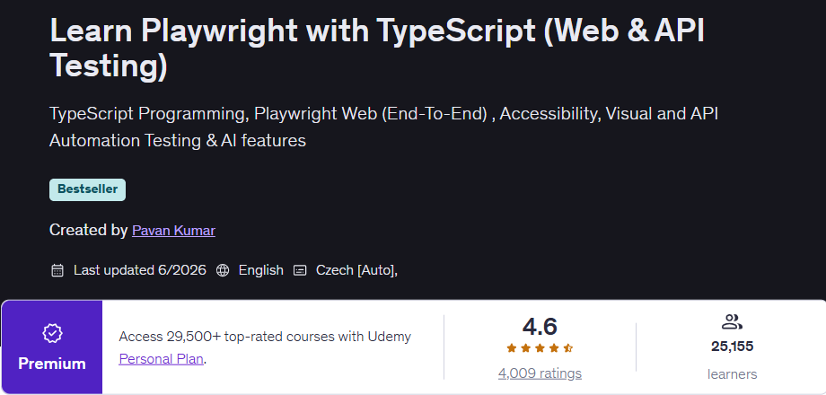Viewport: 826px width, 395px height.
Task: Click the Premium checkmark badge icon
Action: 52,333
